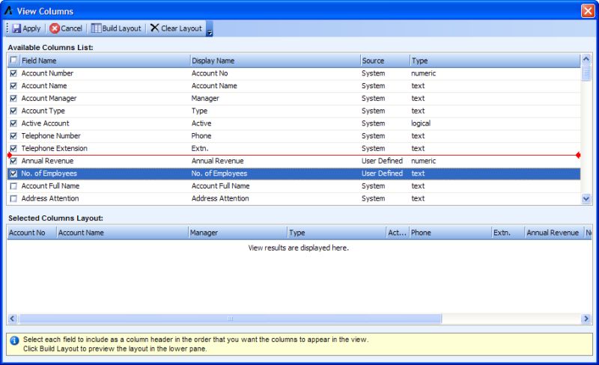Uncheck the Account Number checkbox

[13, 73]
